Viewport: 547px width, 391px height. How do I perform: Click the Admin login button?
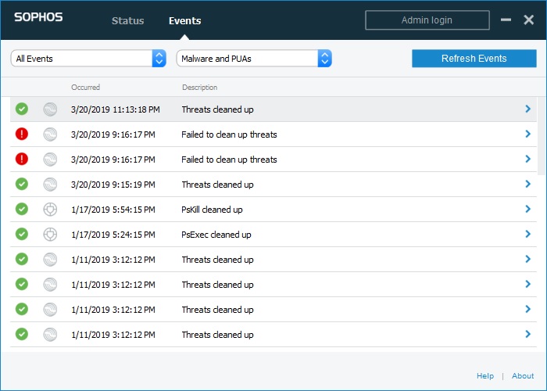point(427,20)
